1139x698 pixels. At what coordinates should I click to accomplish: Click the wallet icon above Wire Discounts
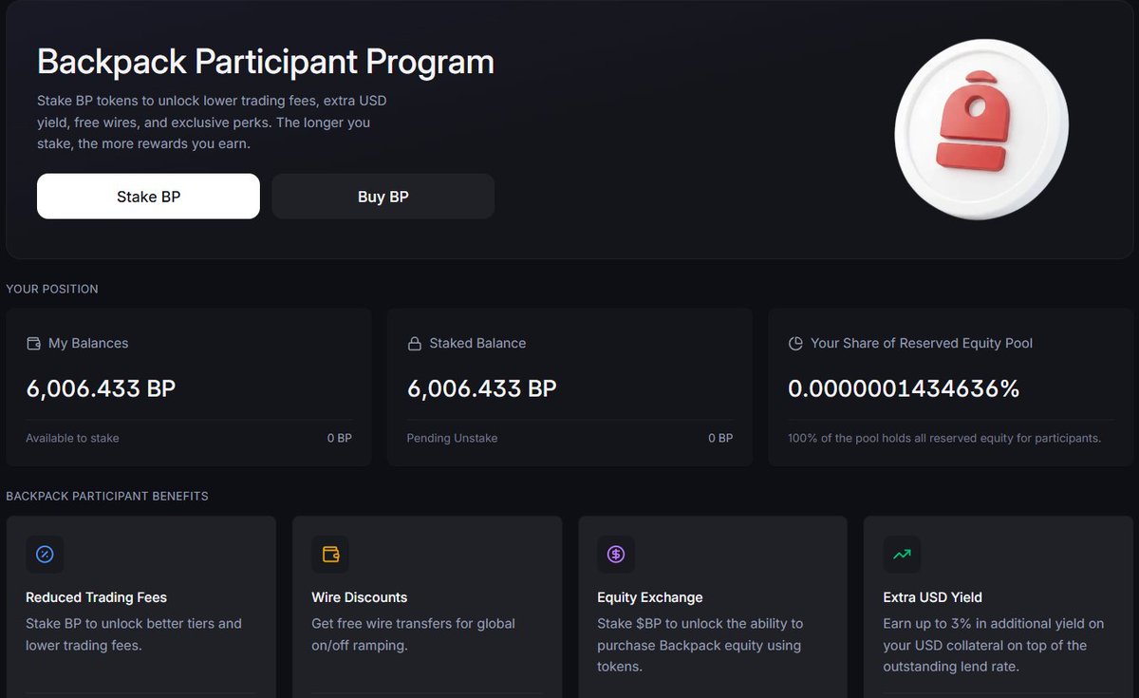(330, 555)
